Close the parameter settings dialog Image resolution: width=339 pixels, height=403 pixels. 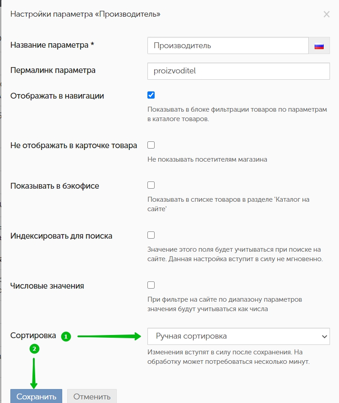coord(326,14)
